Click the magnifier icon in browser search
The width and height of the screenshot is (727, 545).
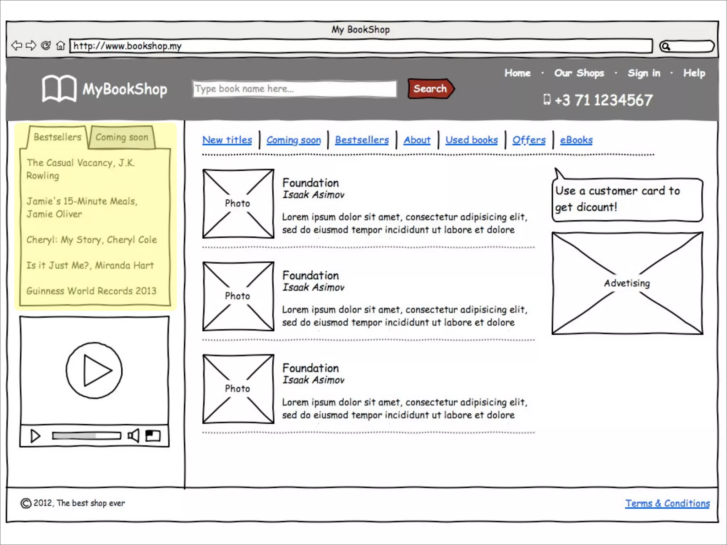pyautogui.click(x=666, y=46)
